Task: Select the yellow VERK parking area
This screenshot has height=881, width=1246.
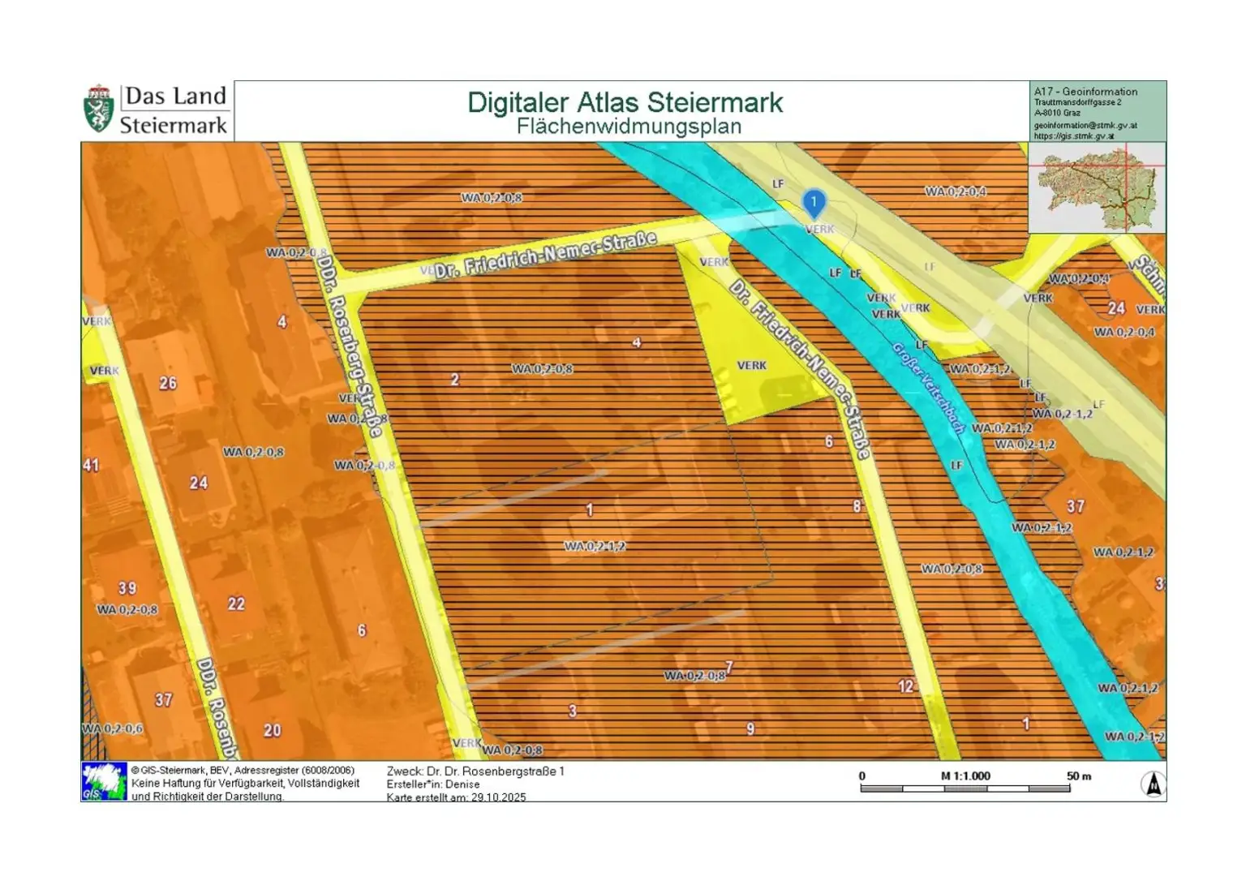Action: (x=750, y=365)
